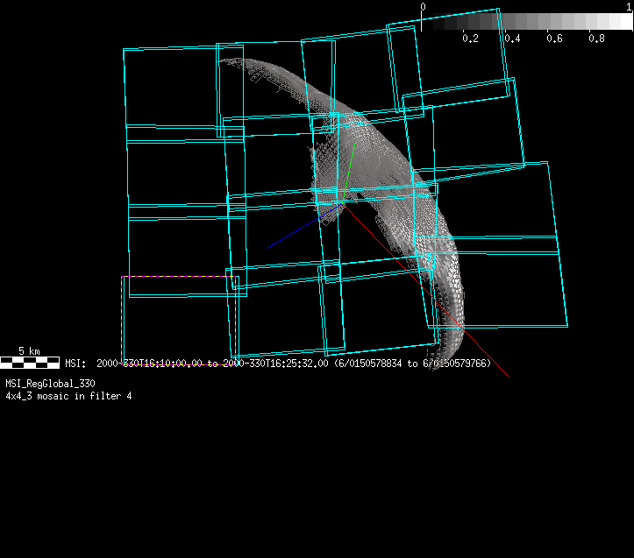This screenshot has width=634, height=558.
Task: Click the 5 km scale bar
Action: click(x=29, y=361)
